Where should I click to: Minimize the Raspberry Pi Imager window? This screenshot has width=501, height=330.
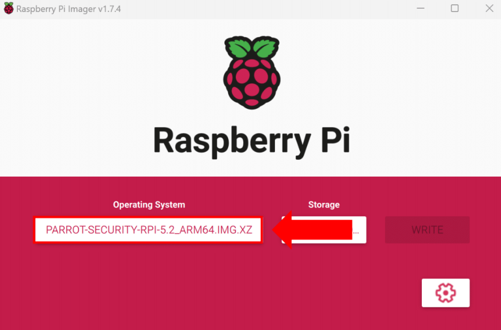pyautogui.click(x=420, y=8)
